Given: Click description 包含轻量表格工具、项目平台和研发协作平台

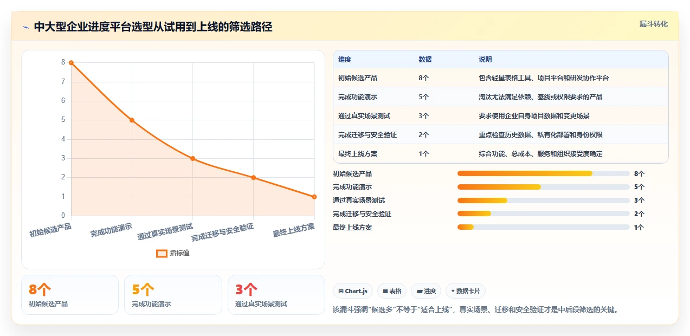Looking at the screenshot, I should (544, 78).
